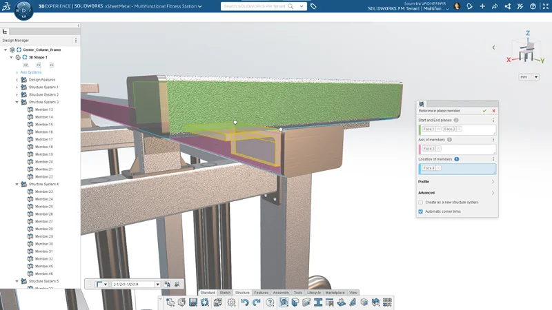
Task: Uncheck Automatic corner trims
Action: (x=421, y=211)
